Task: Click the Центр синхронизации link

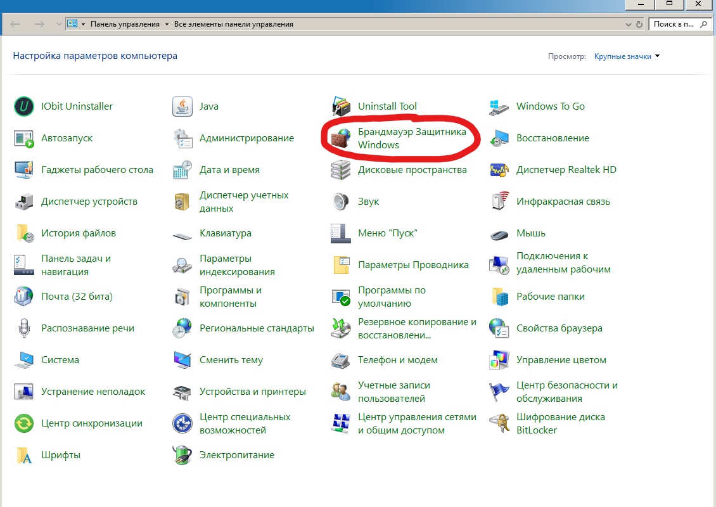Action: [92, 423]
